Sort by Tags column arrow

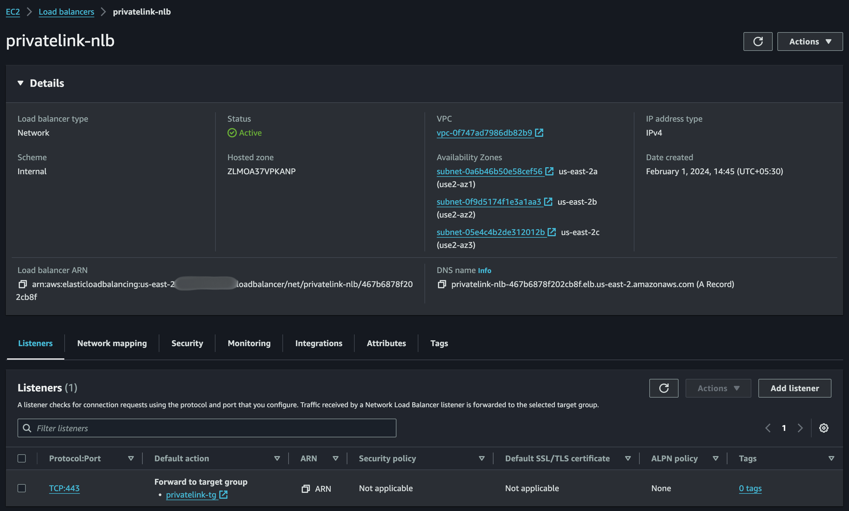pos(831,458)
